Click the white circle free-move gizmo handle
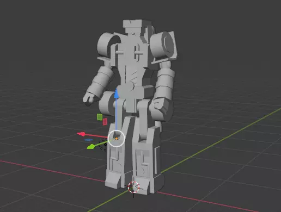The image size is (281, 212). click(117, 139)
